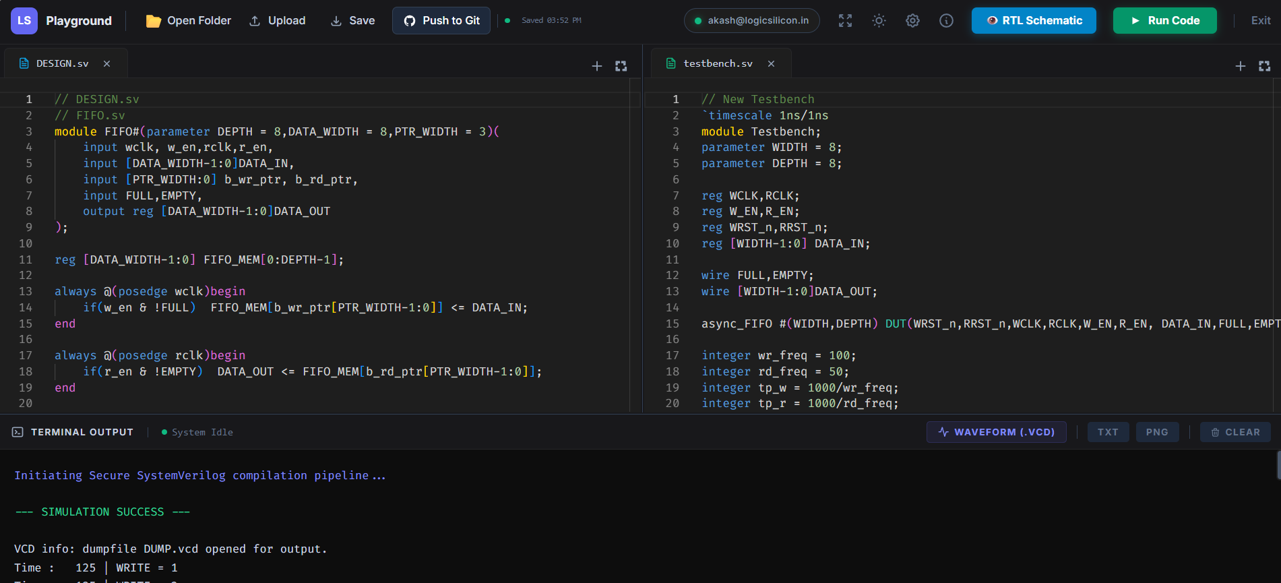The height and width of the screenshot is (583, 1281).
Task: Click 'reg WRST_n,RRST_n;' line
Action: tap(764, 227)
